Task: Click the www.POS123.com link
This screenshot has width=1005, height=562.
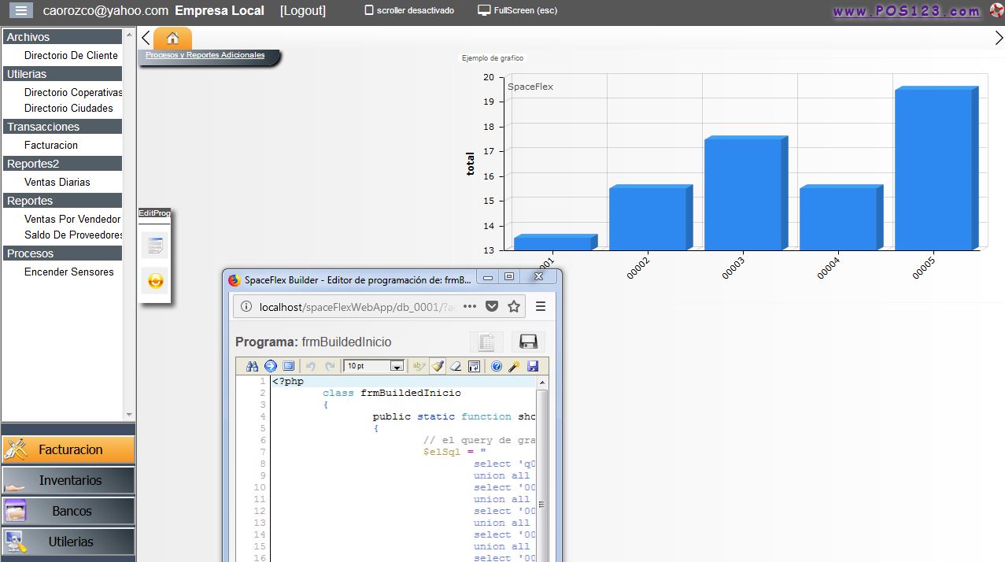Action: [907, 11]
